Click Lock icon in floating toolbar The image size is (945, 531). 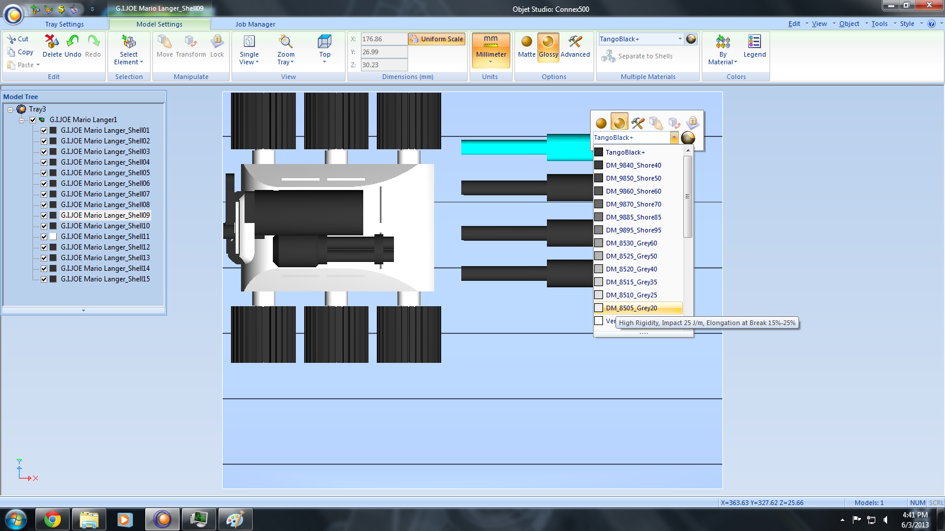pyautogui.click(x=692, y=123)
